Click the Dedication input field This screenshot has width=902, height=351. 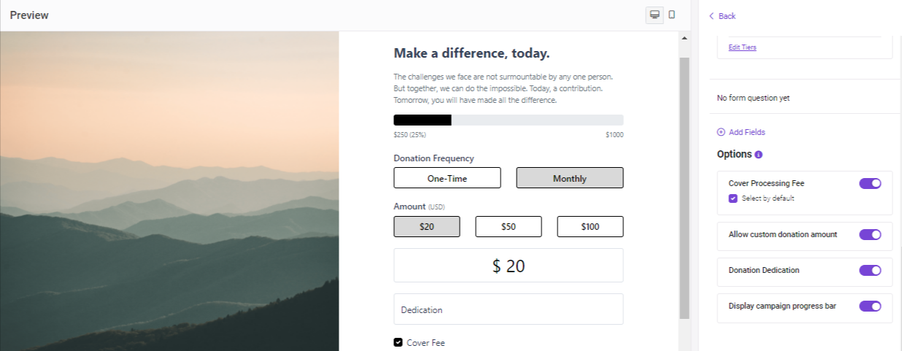509,309
